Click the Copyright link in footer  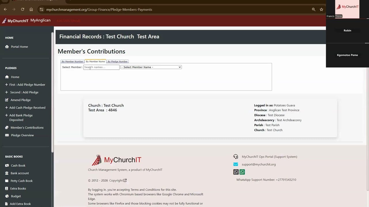tap(116, 181)
